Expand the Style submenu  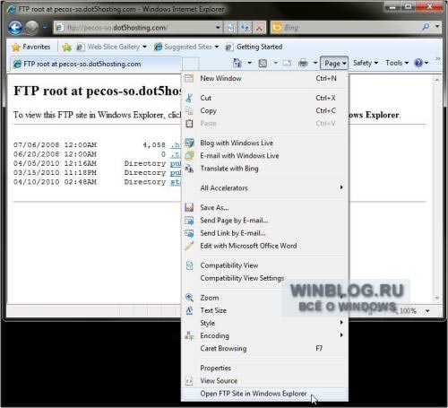264,323
